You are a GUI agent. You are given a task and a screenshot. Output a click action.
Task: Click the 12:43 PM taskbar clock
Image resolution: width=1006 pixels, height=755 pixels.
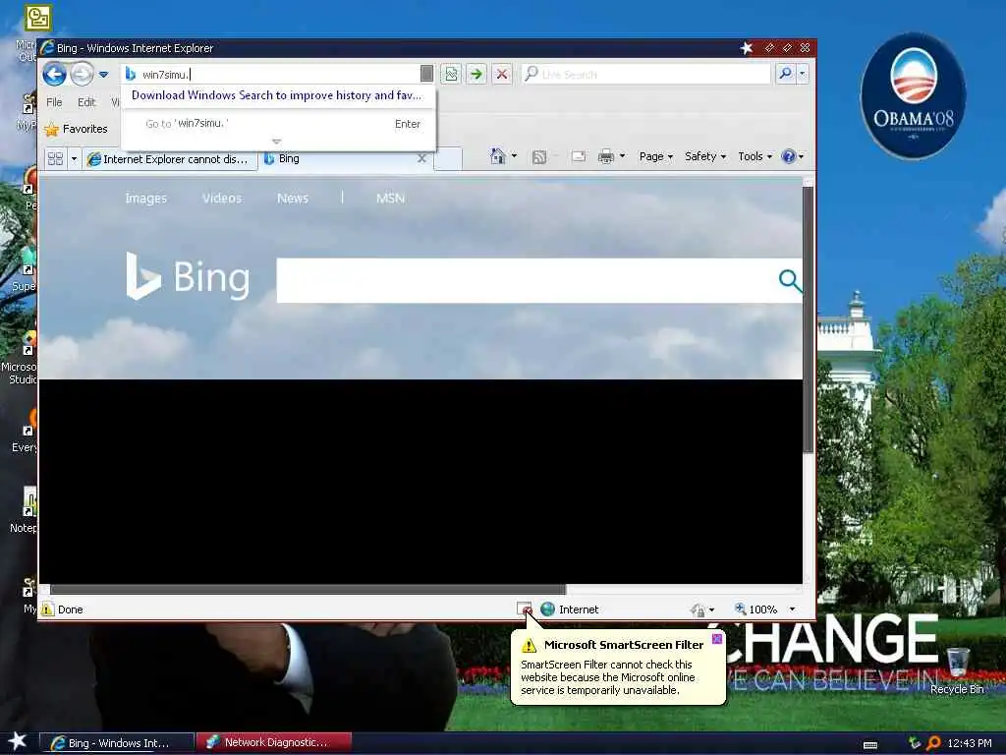pos(969,743)
